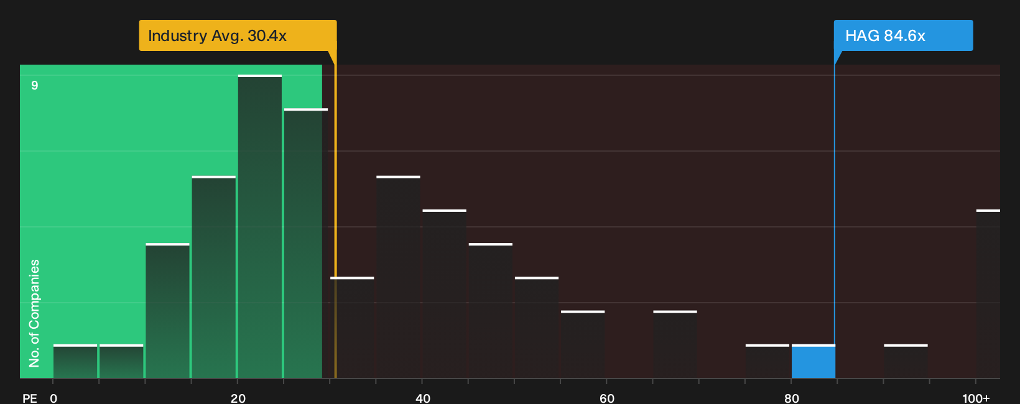Click the '9' y-axis value
Image resolution: width=1020 pixels, height=404 pixels.
pyautogui.click(x=35, y=85)
